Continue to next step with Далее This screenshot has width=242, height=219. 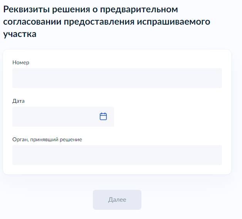(117, 200)
